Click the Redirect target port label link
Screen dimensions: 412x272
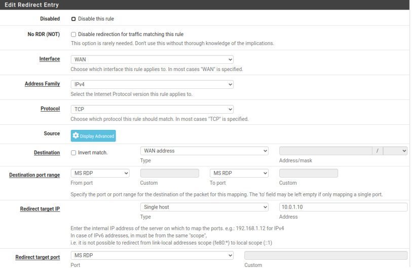pyautogui.click(x=38, y=257)
